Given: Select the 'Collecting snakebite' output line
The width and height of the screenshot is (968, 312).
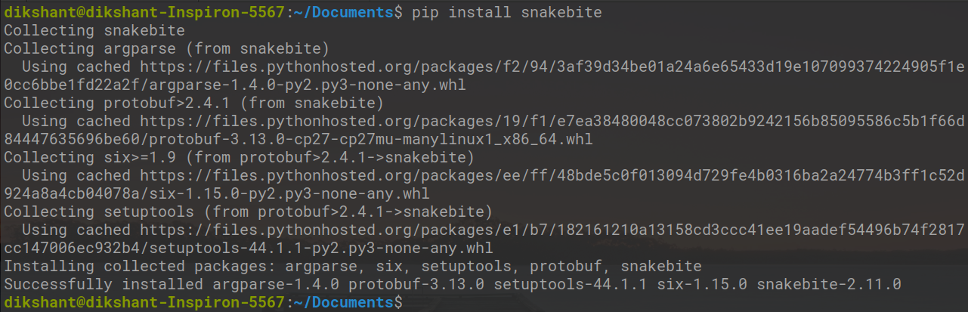Looking at the screenshot, I should tap(94, 31).
